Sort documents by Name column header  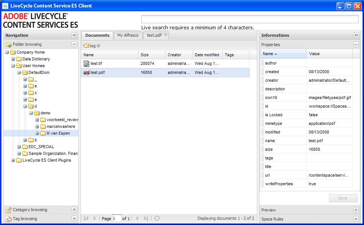pos(109,55)
